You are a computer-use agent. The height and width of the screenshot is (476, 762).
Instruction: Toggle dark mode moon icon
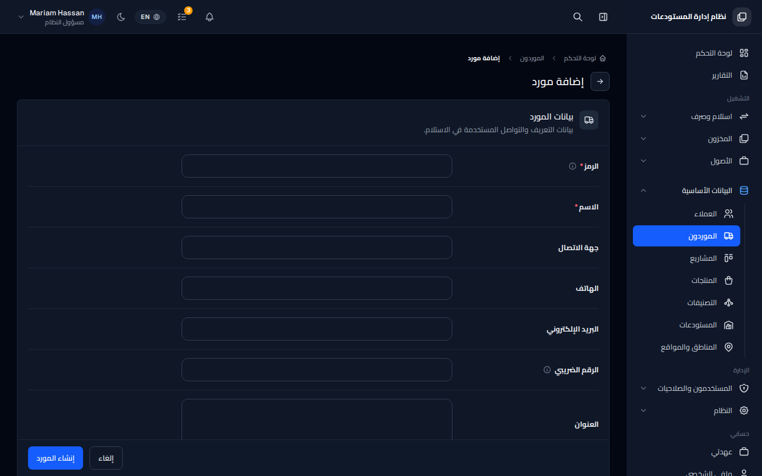tap(121, 17)
